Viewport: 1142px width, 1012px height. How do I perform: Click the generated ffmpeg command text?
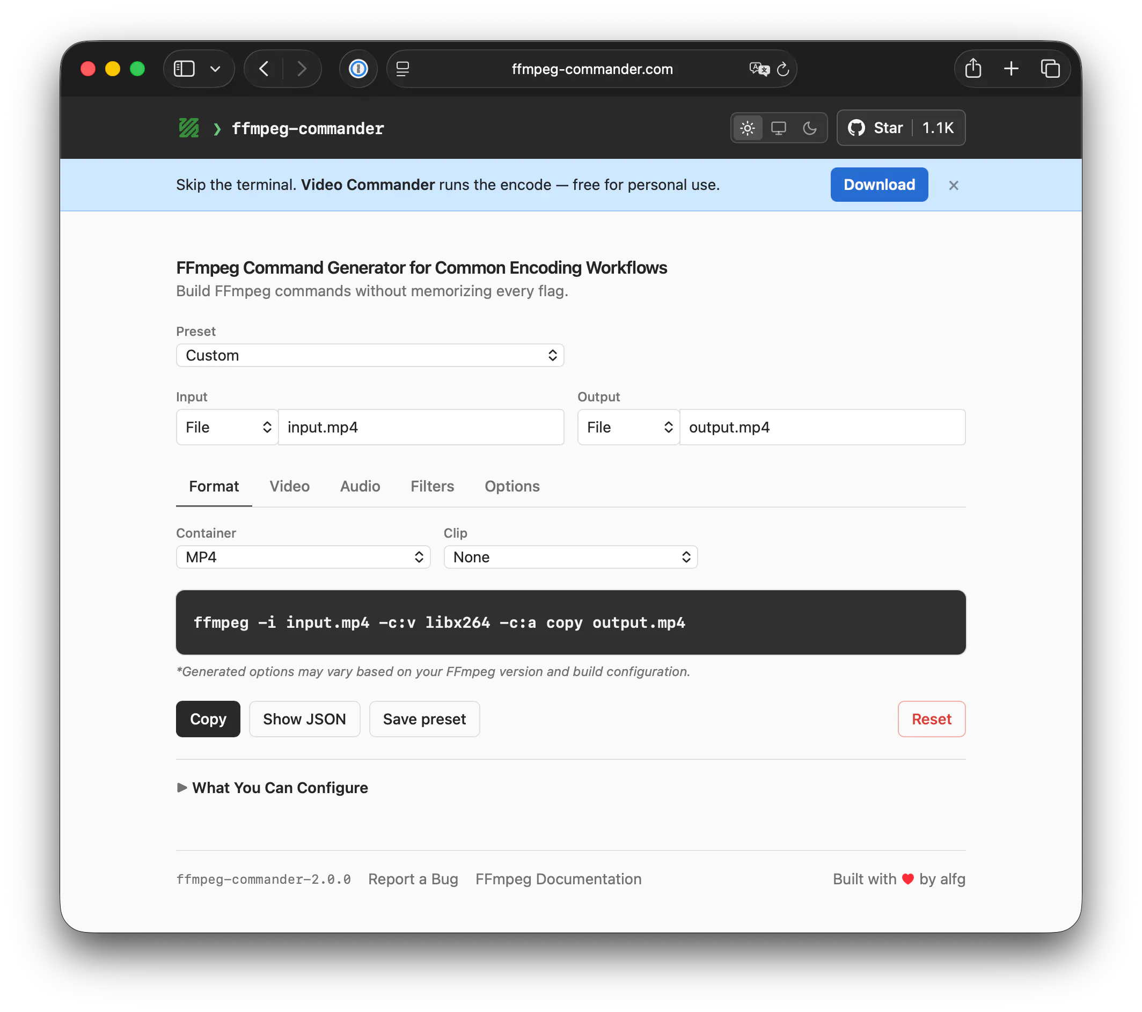pos(439,622)
